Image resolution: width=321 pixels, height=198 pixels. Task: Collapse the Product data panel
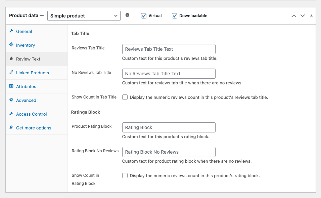tap(311, 16)
